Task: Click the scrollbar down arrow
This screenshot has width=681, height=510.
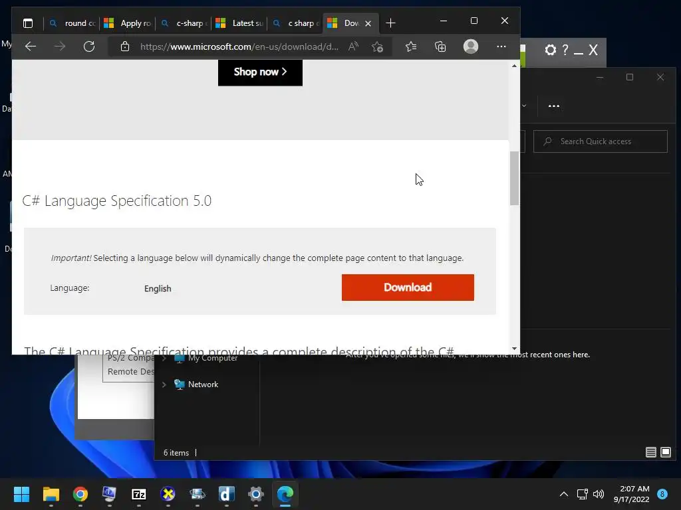Action: (514, 349)
